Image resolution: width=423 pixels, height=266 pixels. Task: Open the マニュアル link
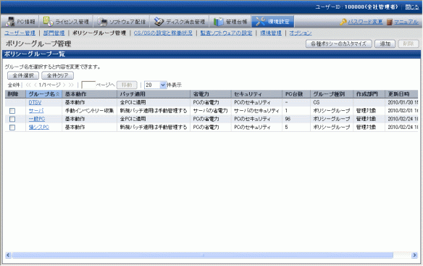406,22
